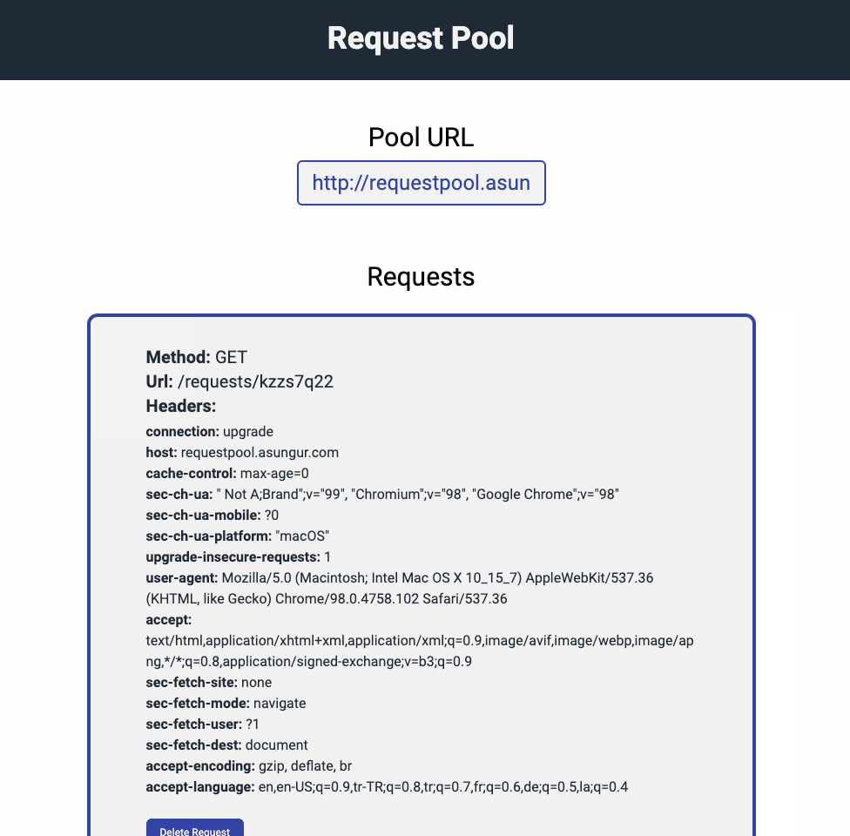
Task: Click the host requestpool.asungur.com value
Action: click(x=260, y=453)
